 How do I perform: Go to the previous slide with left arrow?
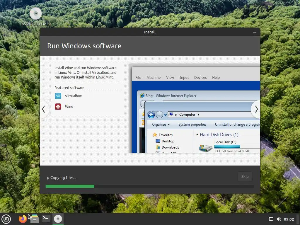pos(44,109)
